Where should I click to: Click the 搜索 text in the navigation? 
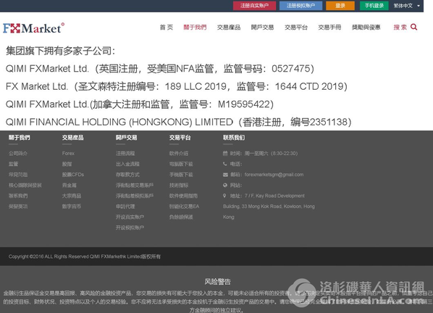[400, 27]
